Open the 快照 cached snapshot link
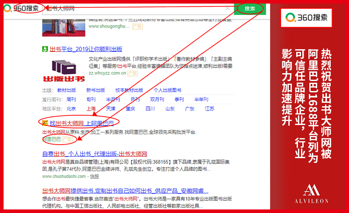 (94, 176)
